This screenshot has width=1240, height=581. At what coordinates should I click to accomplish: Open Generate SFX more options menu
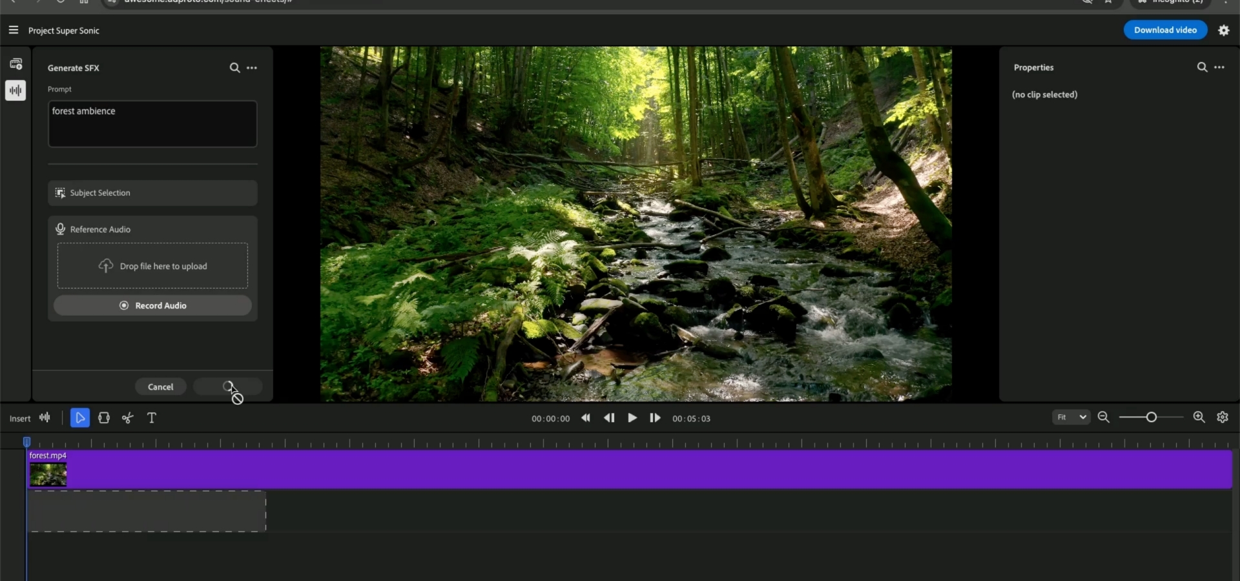tap(252, 68)
